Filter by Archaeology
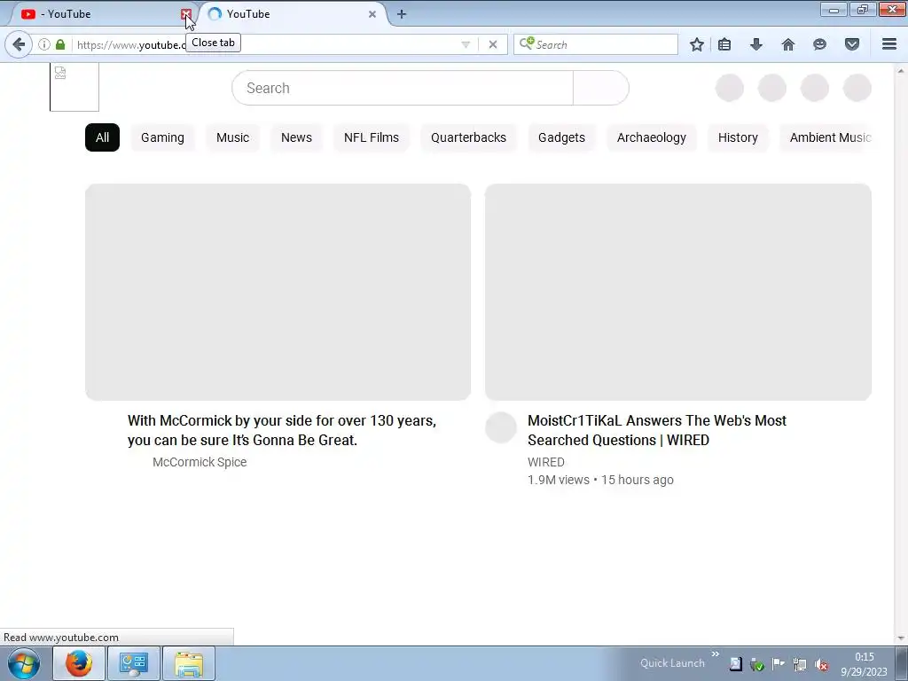The height and width of the screenshot is (681, 908). coord(652,137)
